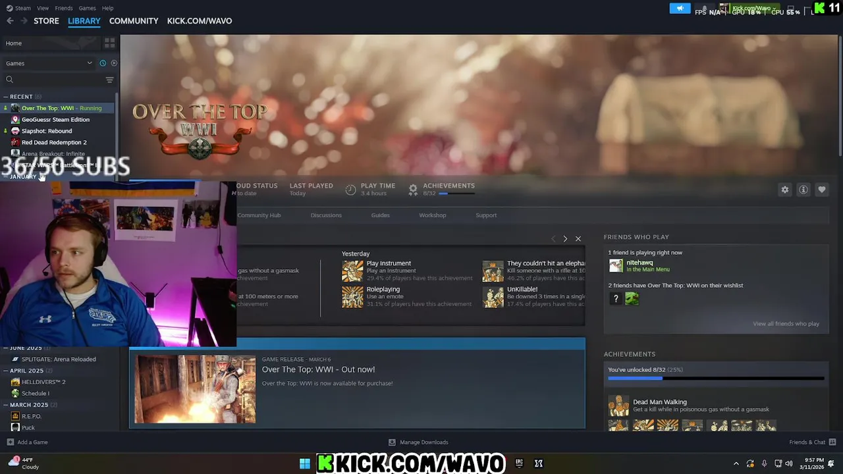843x474 pixels.
Task: Click unknown question-mark friend avatar
Action: point(616,299)
